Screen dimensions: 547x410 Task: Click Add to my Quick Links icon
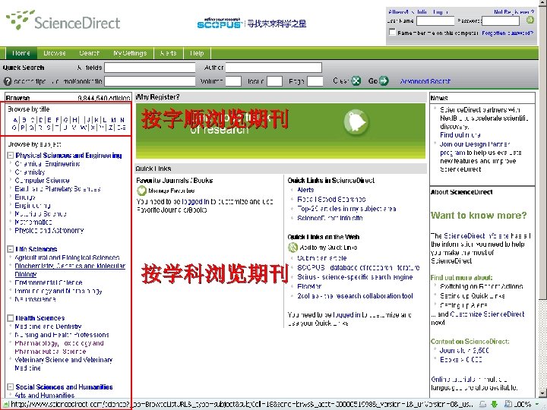[292, 248]
